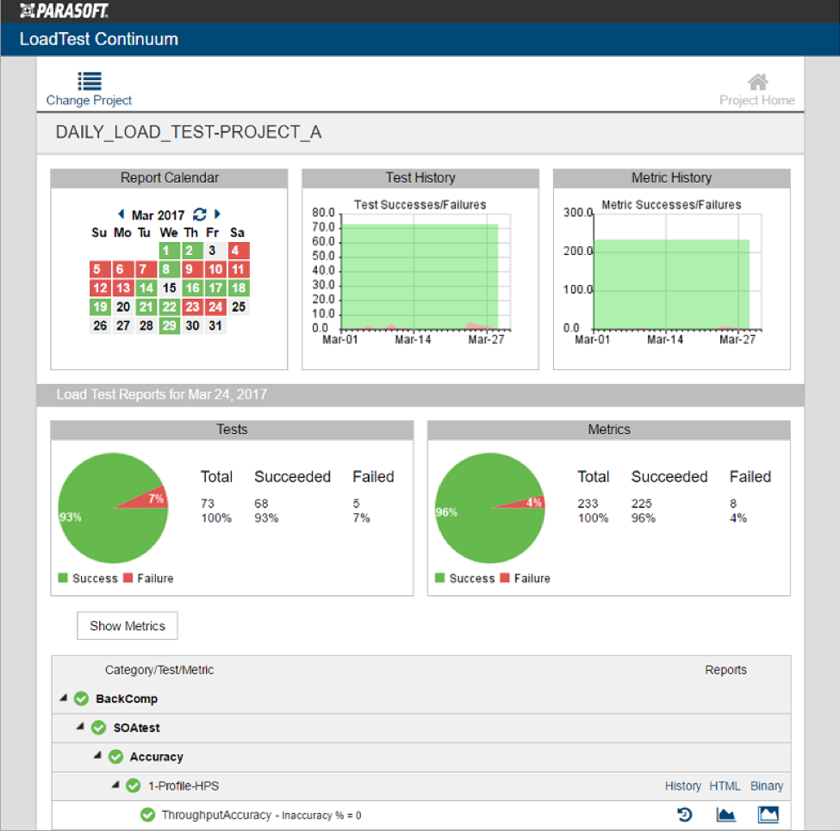Select March 23 in calendar

pos(192,307)
